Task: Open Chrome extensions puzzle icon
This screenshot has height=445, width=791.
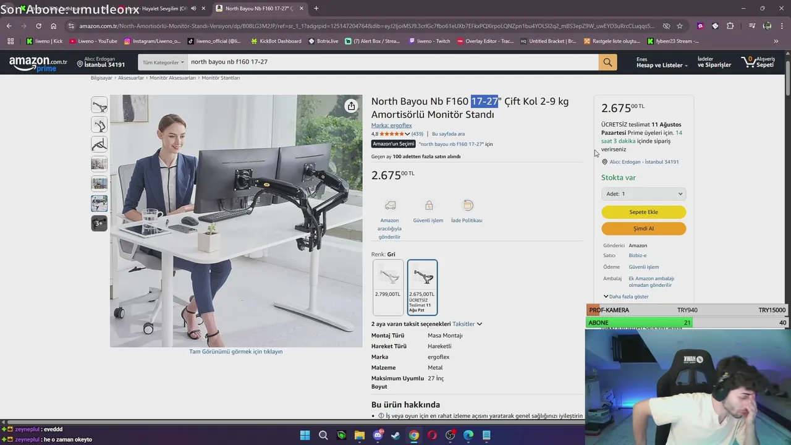Action: point(730,26)
